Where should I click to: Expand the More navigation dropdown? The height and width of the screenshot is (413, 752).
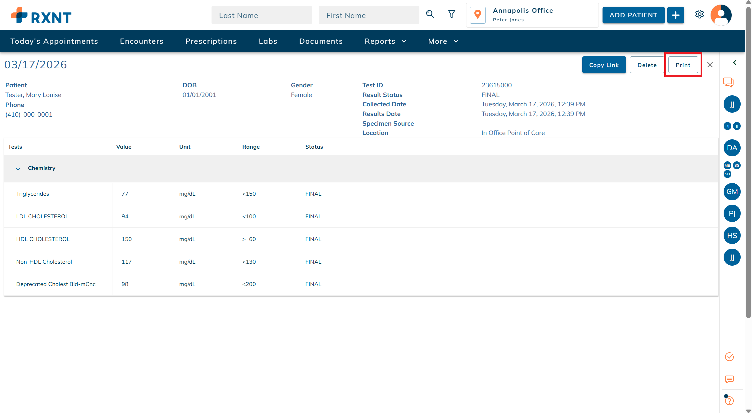[x=443, y=41]
